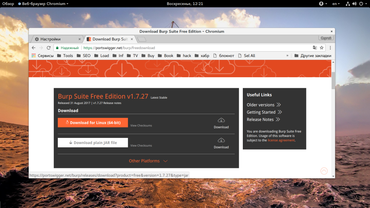The width and height of the screenshot is (370, 208).
Task: Click cloud Download icon for Linux
Action: (x=221, y=120)
